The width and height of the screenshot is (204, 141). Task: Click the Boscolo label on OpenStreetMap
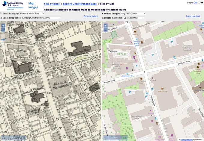click(151, 113)
